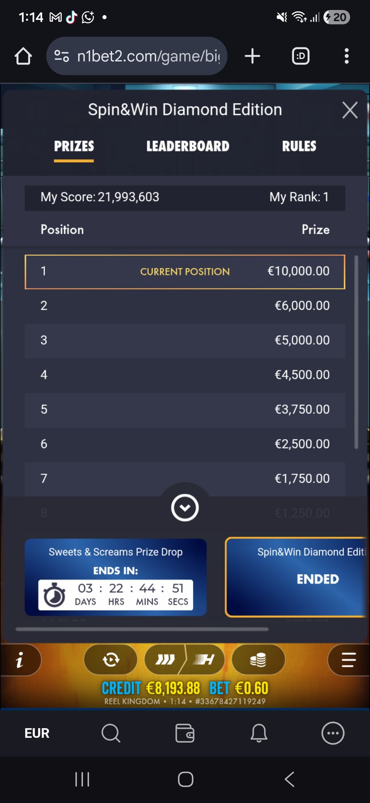
Task: Open notifications bell icon
Action: pos(259,733)
